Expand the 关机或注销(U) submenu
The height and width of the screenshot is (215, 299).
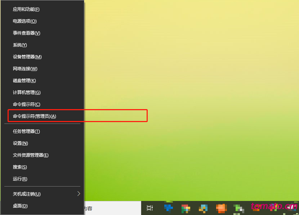click(x=43, y=194)
